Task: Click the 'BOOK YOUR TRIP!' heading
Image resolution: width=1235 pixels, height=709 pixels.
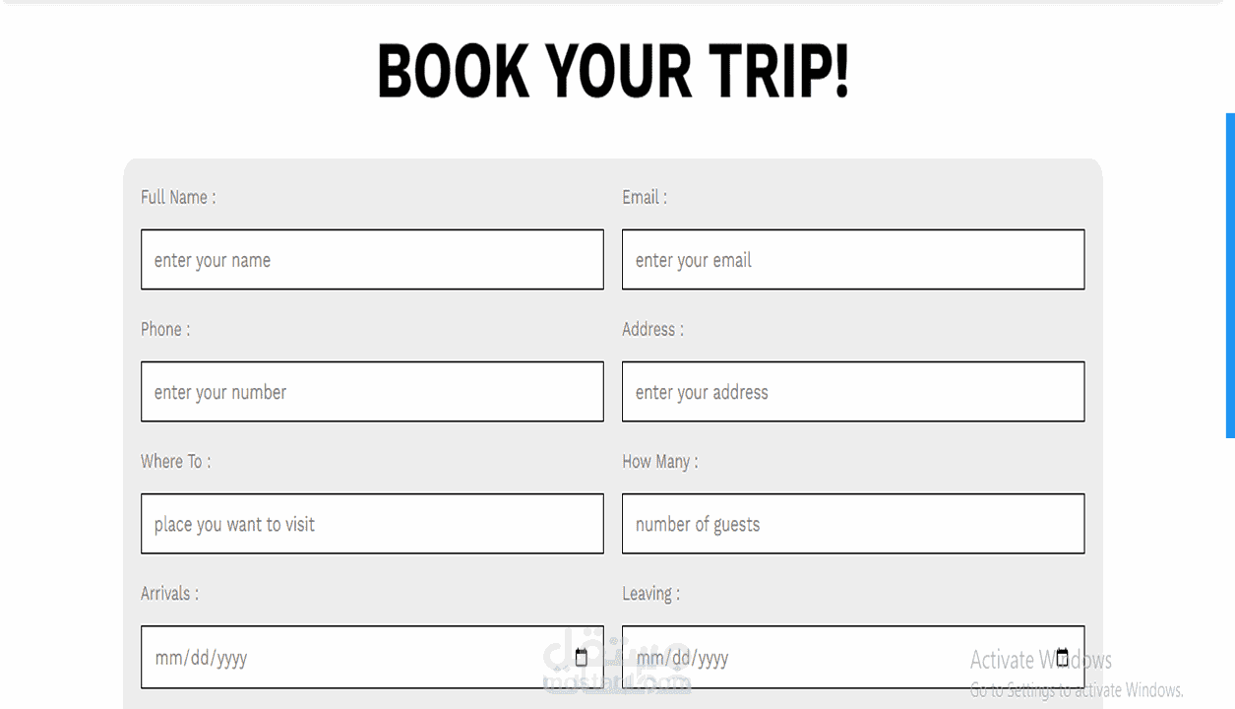Action: (x=613, y=72)
